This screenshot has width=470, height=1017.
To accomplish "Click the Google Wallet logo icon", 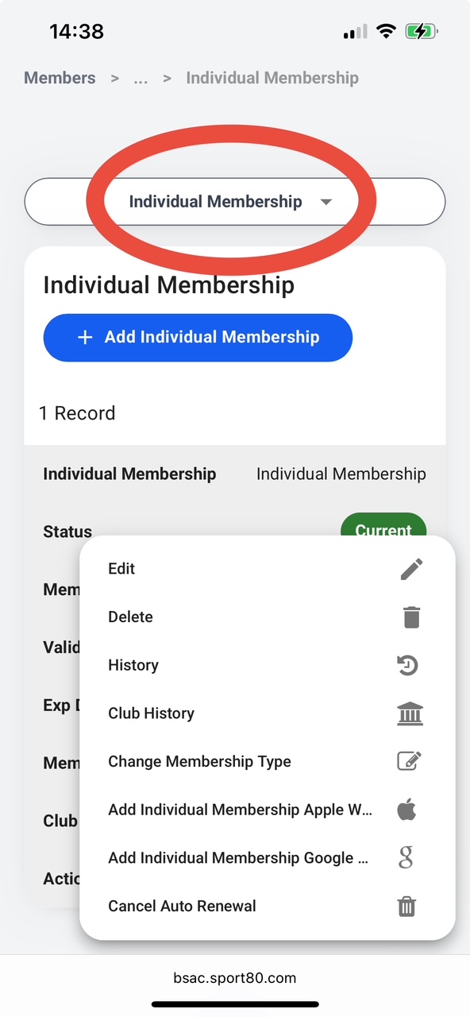I will [406, 858].
